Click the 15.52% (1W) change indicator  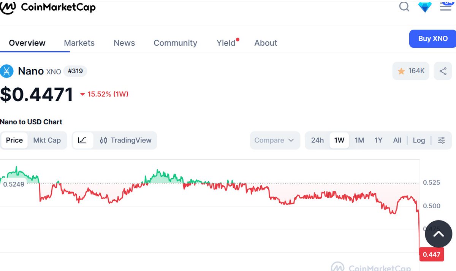pos(104,94)
